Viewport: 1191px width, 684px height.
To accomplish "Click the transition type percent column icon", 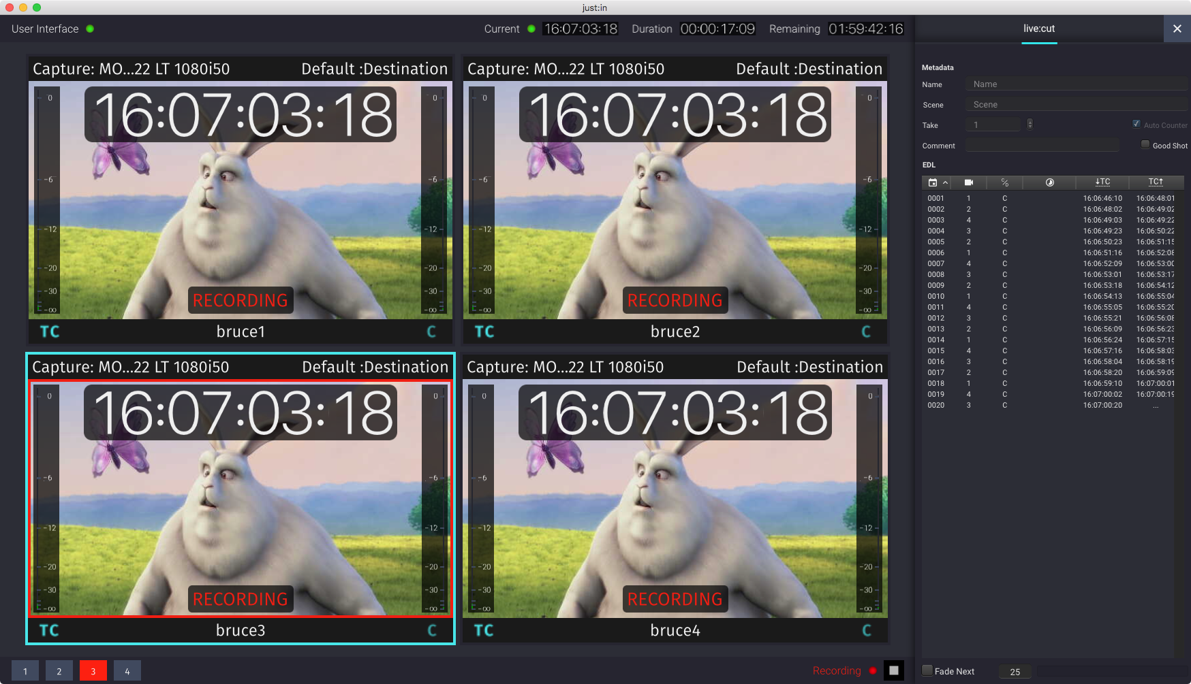I will (x=1004, y=182).
